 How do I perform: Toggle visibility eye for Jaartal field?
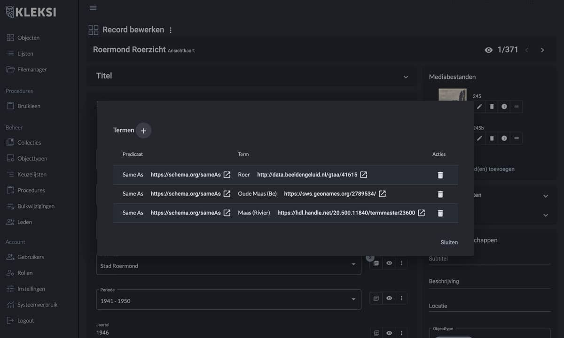[x=389, y=333]
